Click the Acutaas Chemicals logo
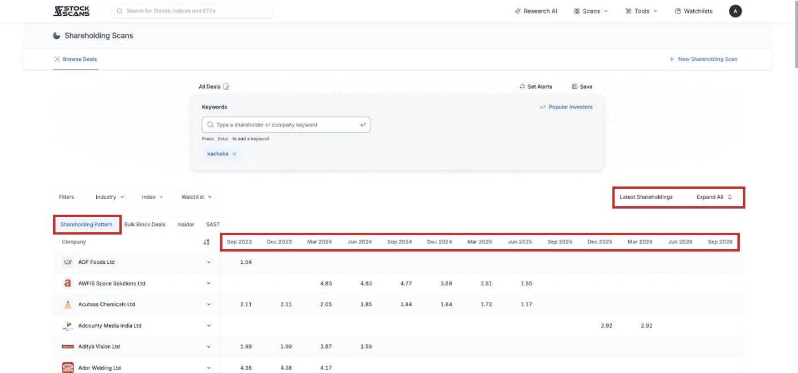Screen dimensions: 798x373 [x=68, y=305]
